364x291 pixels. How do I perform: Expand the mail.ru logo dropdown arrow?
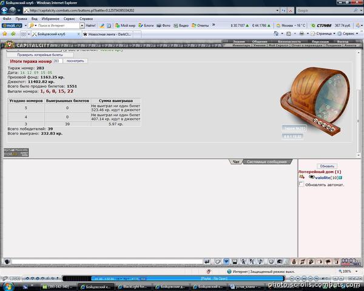25,25
